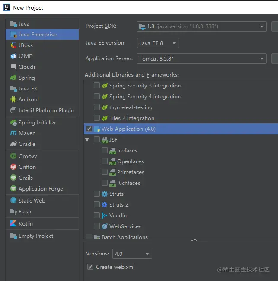Check the Vaadin checkbox
Viewport: 278px width, 281px height.
(97, 216)
